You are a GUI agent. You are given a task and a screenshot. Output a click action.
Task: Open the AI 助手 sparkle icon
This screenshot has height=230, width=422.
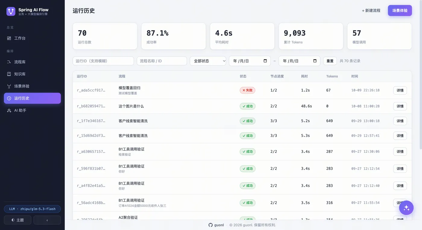click(9, 110)
